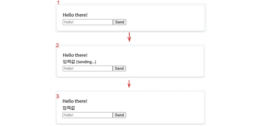This screenshot has width=254, height=126.
Task: Focus the Hello! input field in panel 2
Action: tap(88, 69)
